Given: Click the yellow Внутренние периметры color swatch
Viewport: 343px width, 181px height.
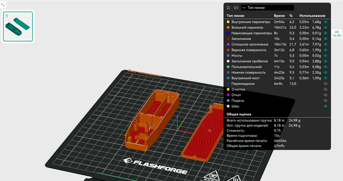Looking at the screenshot, I should (228, 22).
